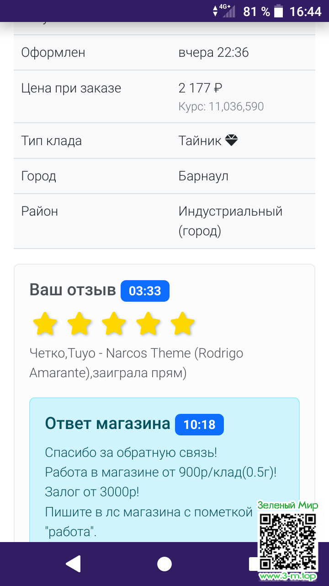Select the fourth rating star
This screenshot has height=586, width=329.
point(148,324)
